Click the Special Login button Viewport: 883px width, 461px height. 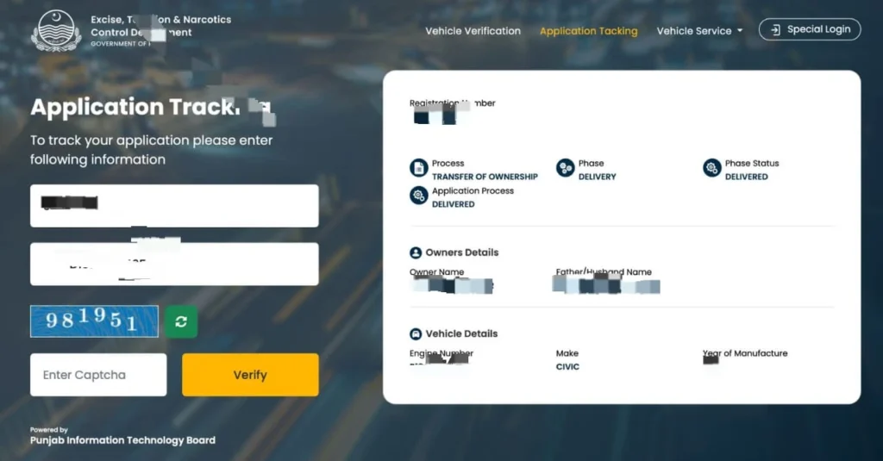point(809,29)
